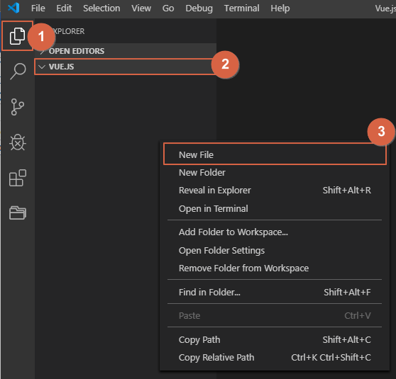Open the Search view icon

coord(18,72)
